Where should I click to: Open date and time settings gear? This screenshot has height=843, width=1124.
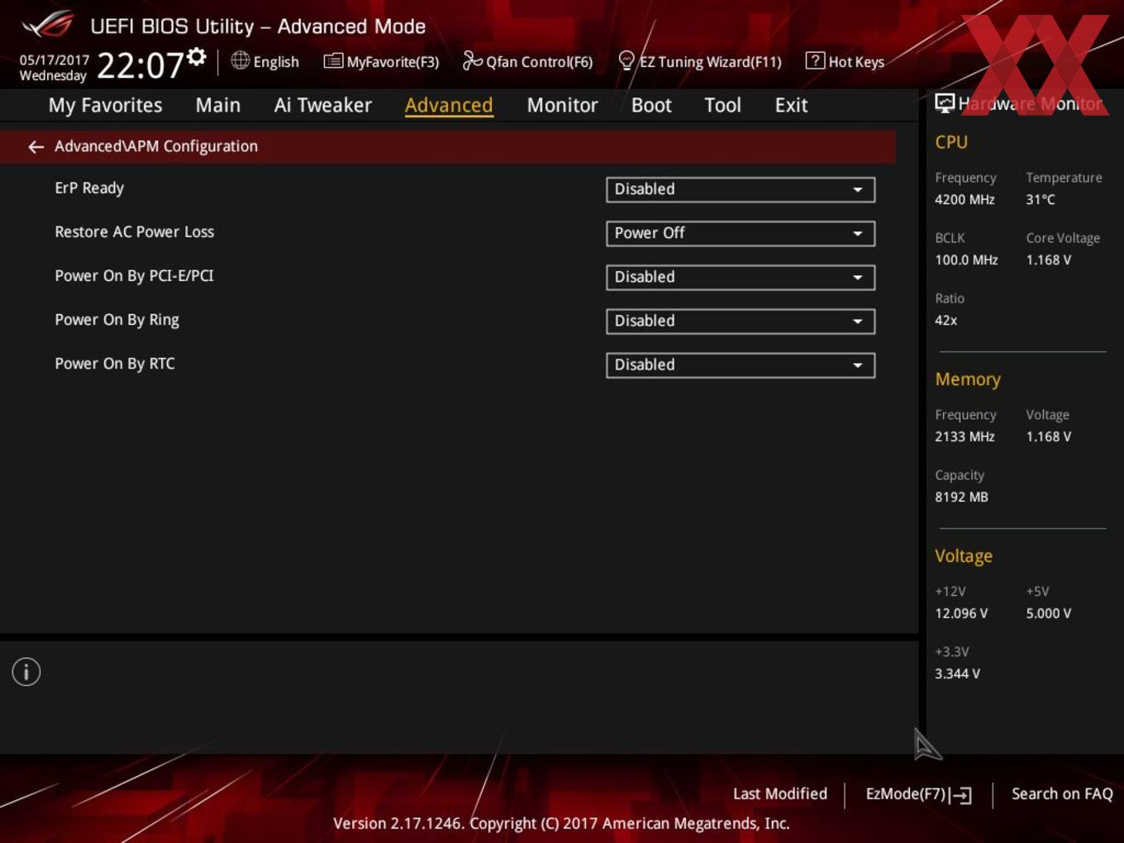196,57
